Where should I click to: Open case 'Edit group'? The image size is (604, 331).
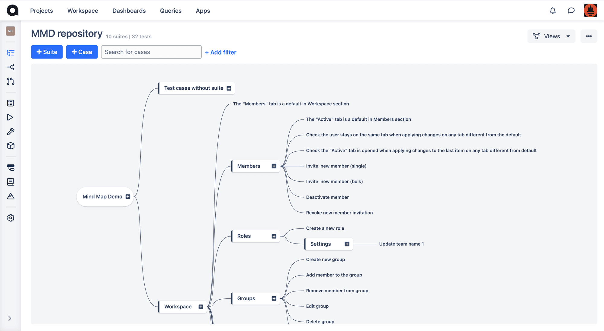click(x=317, y=306)
